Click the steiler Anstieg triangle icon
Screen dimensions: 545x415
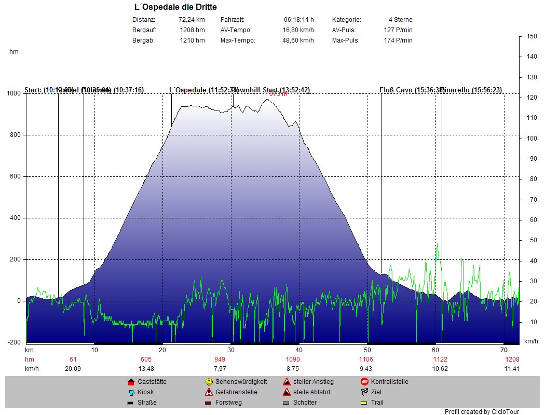tap(286, 382)
